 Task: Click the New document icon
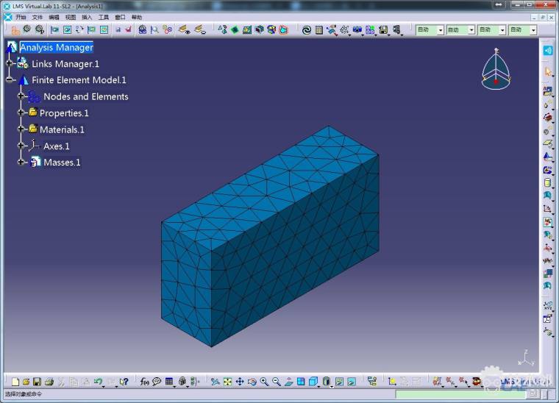[15, 382]
